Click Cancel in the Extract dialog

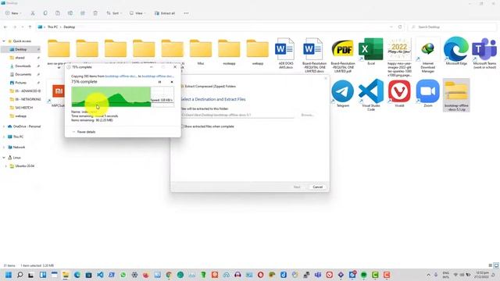(318, 187)
